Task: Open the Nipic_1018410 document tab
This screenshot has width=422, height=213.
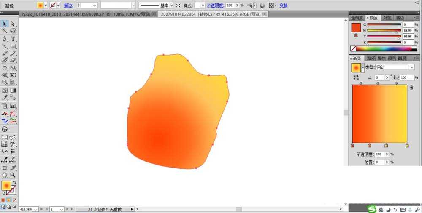Action: [x=86, y=14]
